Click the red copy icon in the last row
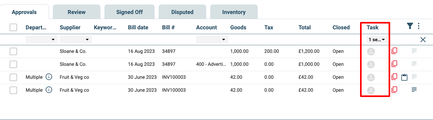This screenshot has width=433, height=120. pos(394,90)
